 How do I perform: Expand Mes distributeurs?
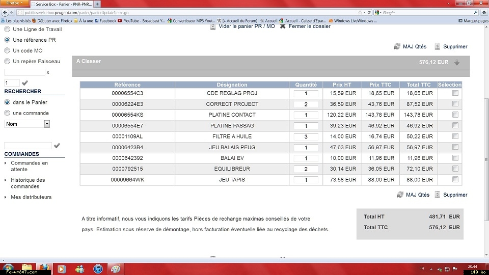31,197
